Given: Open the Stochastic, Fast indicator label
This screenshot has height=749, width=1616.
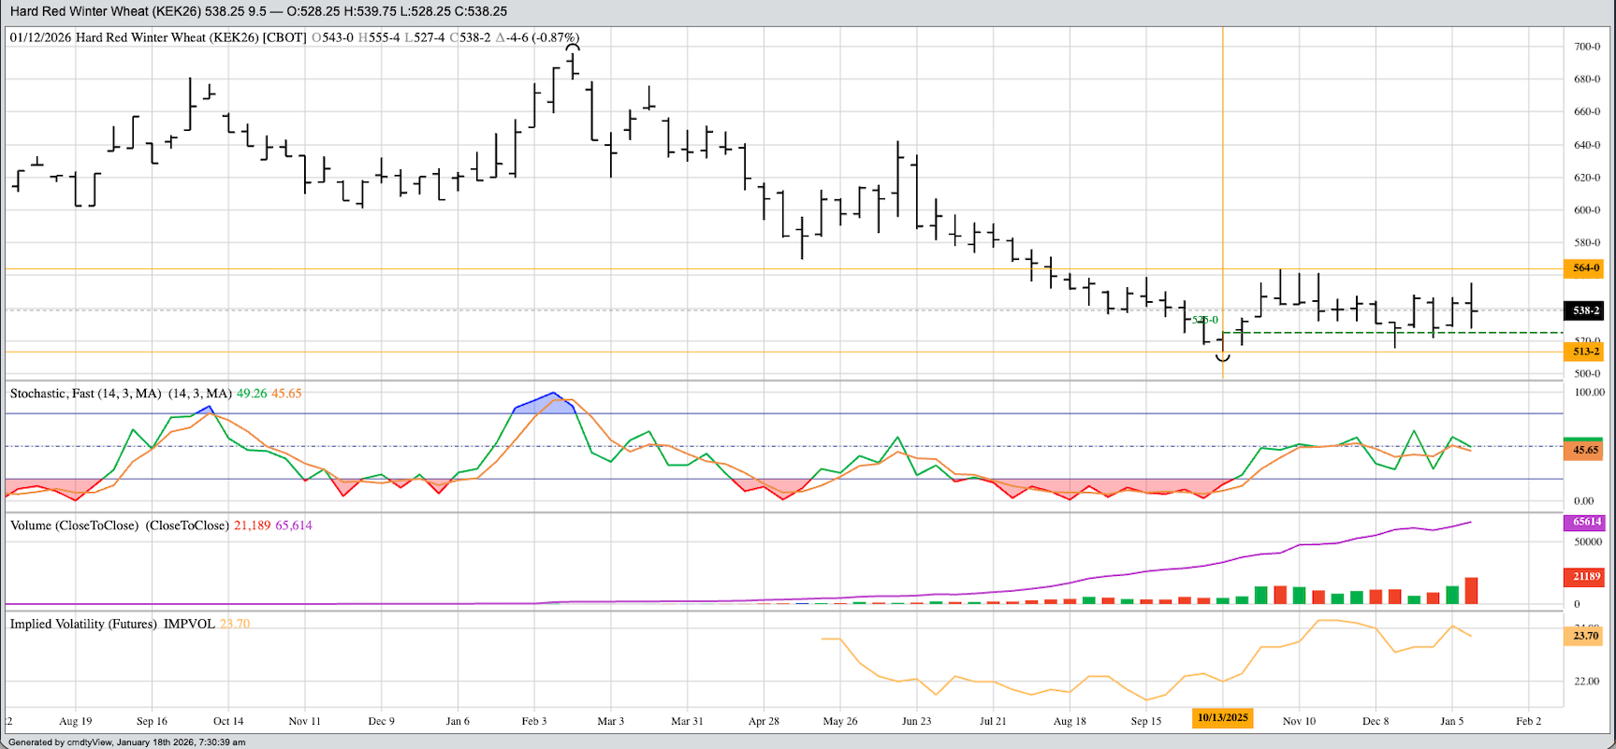Looking at the screenshot, I should pyautogui.click(x=86, y=394).
